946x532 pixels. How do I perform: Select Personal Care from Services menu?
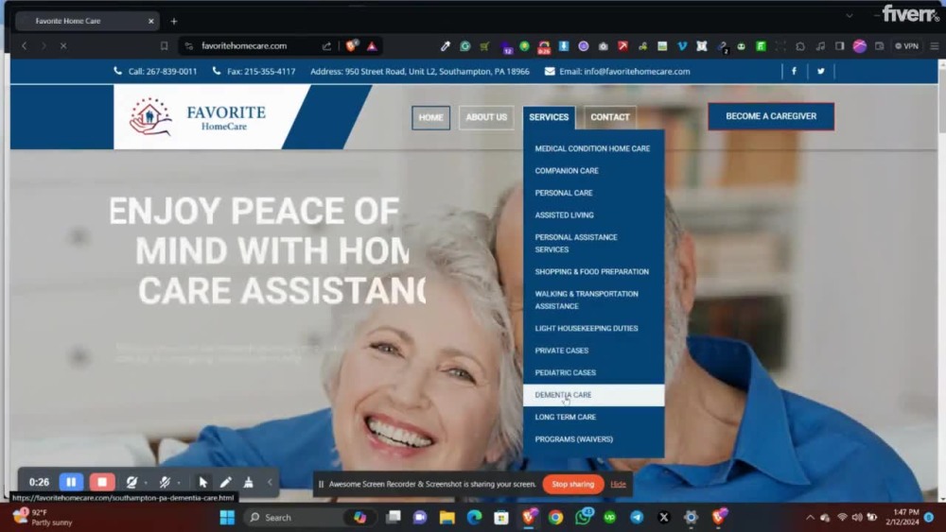(564, 193)
